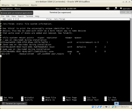132x109 pixels.
Task: Close the Terminal (as superuser) window
Action: (130, 12)
